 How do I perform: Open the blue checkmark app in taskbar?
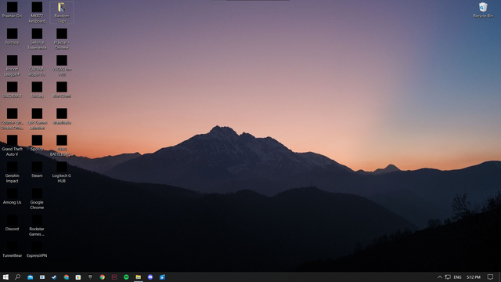(x=54, y=277)
